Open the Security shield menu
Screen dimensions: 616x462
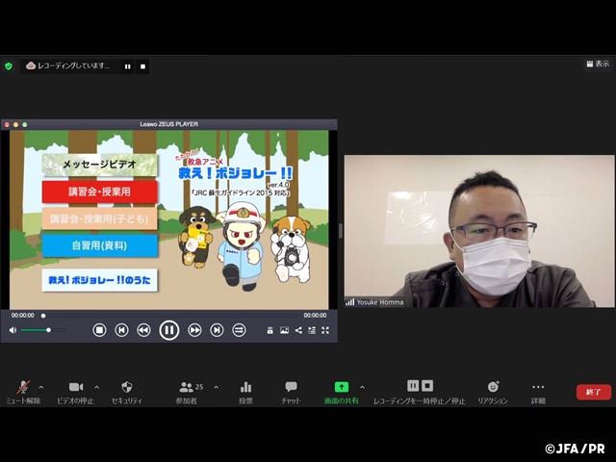click(x=126, y=392)
